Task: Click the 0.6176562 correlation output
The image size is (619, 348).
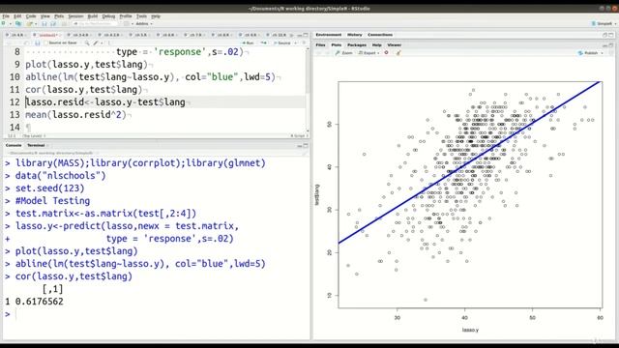Action: (39, 302)
